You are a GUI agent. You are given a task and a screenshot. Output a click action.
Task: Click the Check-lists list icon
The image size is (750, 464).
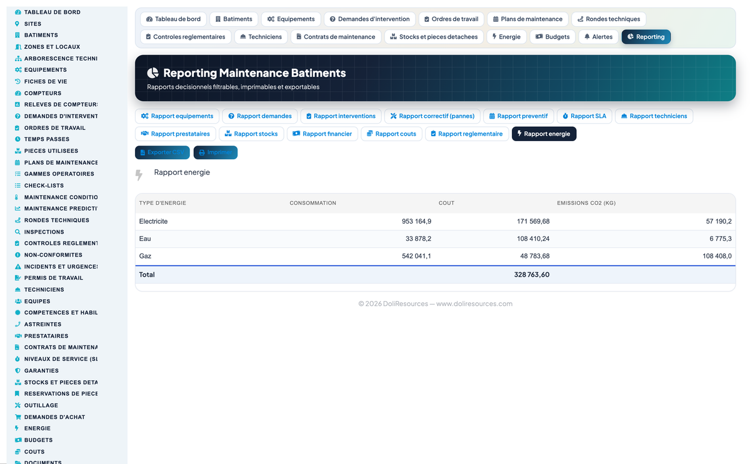pos(17,185)
